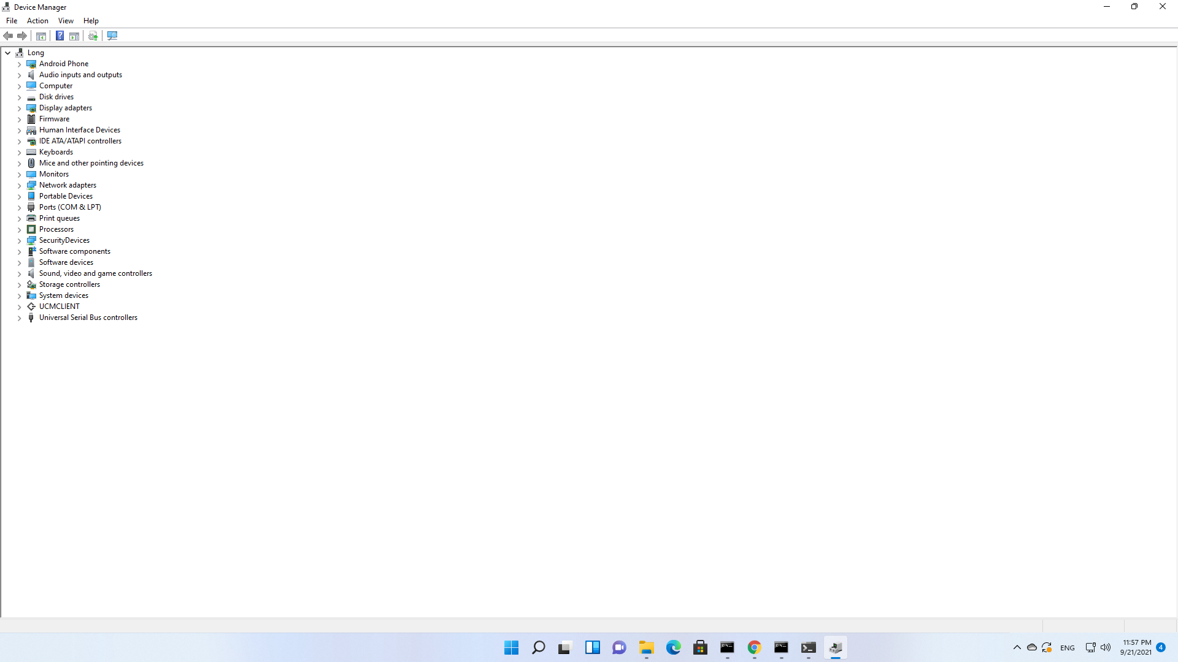
Task: Select the Keyboards tree item
Action: [x=56, y=152]
